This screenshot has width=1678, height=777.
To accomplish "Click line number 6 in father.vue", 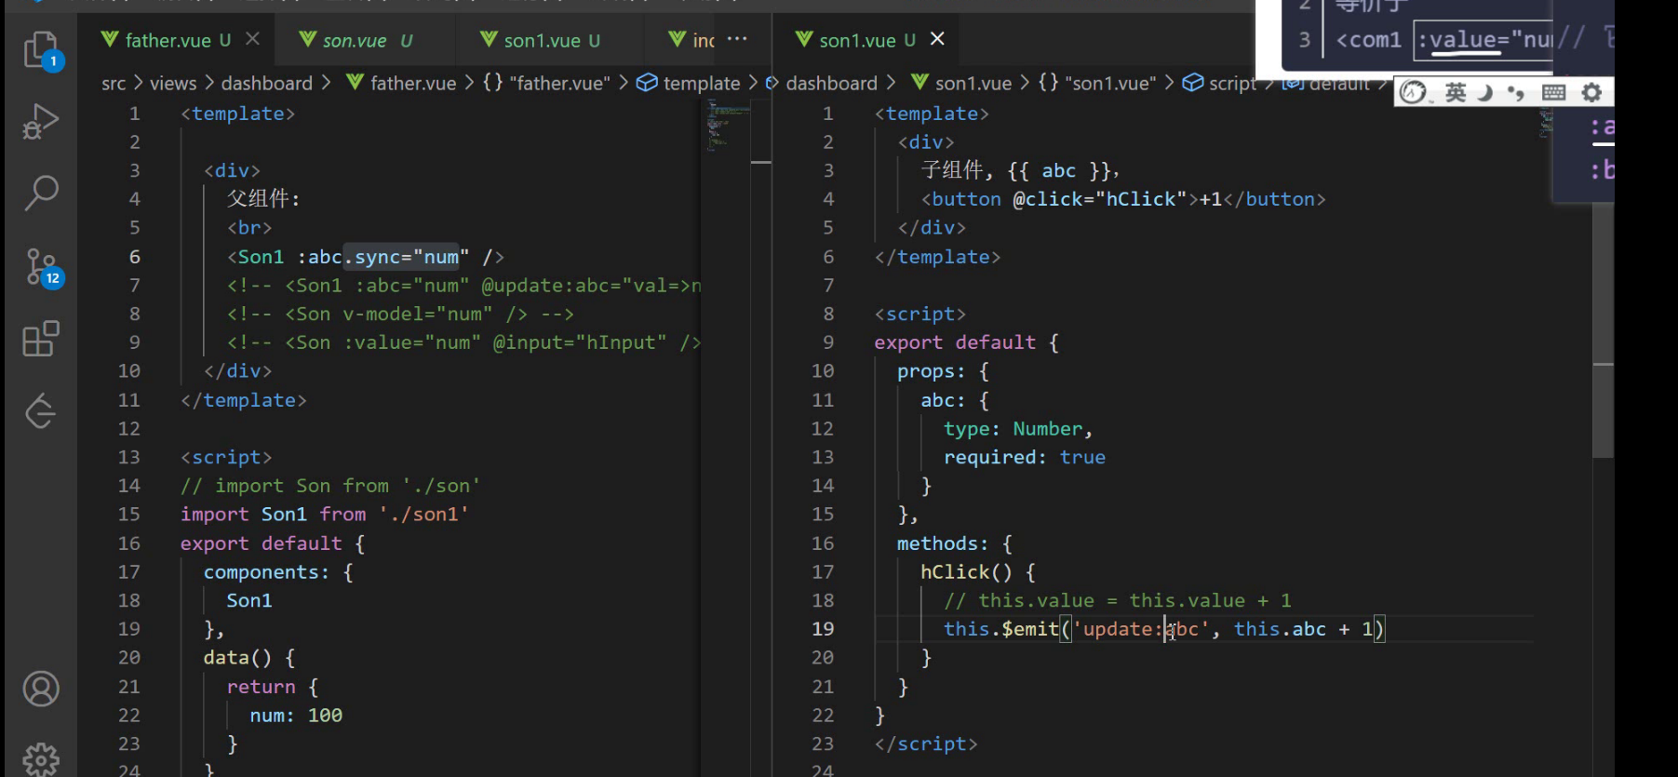I will tap(135, 257).
